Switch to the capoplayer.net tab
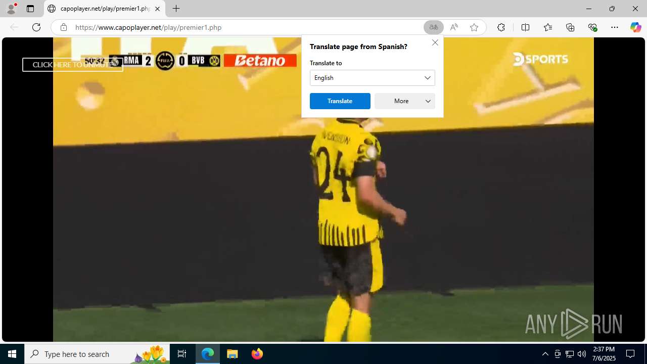 coord(105,9)
